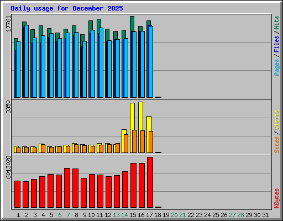Click day 18 on the x-axis
This screenshot has width=283, height=221.
158,215
